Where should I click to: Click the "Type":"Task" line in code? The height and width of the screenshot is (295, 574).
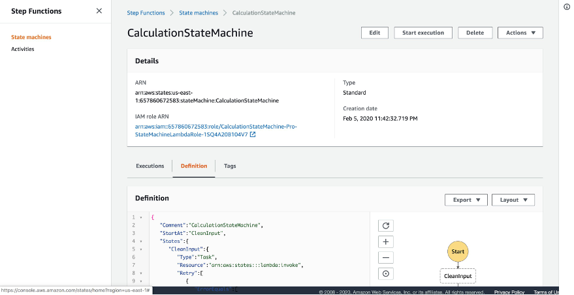[x=197, y=257]
